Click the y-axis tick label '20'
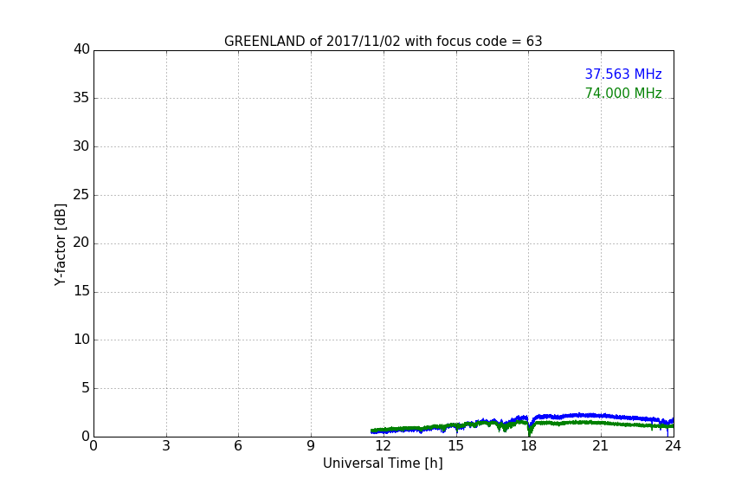Viewport: 748px width, 499px height. pyautogui.click(x=81, y=243)
